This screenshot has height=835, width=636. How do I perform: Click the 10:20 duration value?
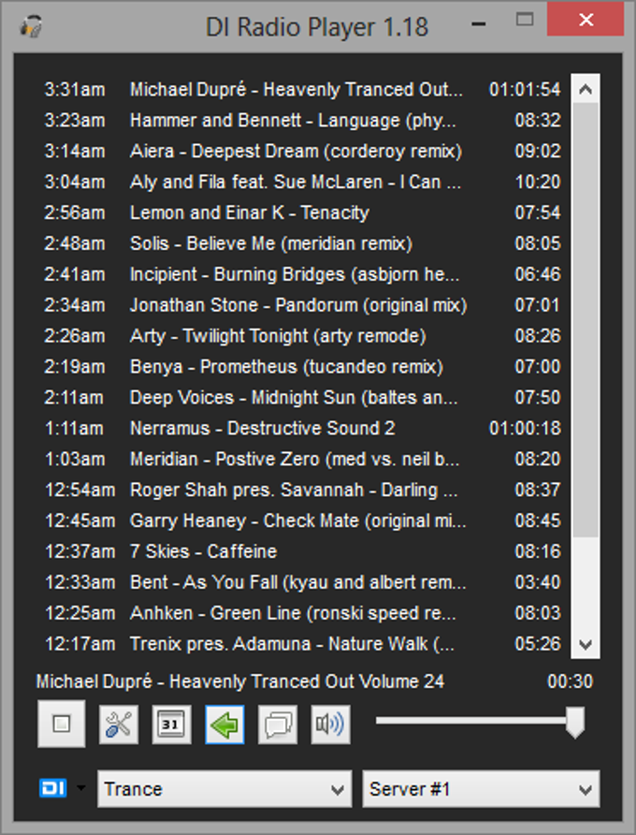pyautogui.click(x=538, y=183)
